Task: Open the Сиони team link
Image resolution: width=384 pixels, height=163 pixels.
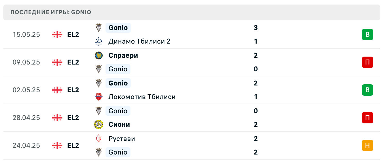Action: pyautogui.click(x=119, y=125)
